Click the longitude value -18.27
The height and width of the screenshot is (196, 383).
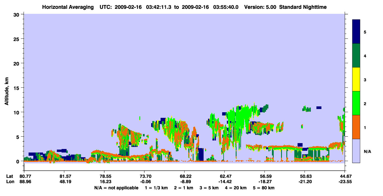265,182
